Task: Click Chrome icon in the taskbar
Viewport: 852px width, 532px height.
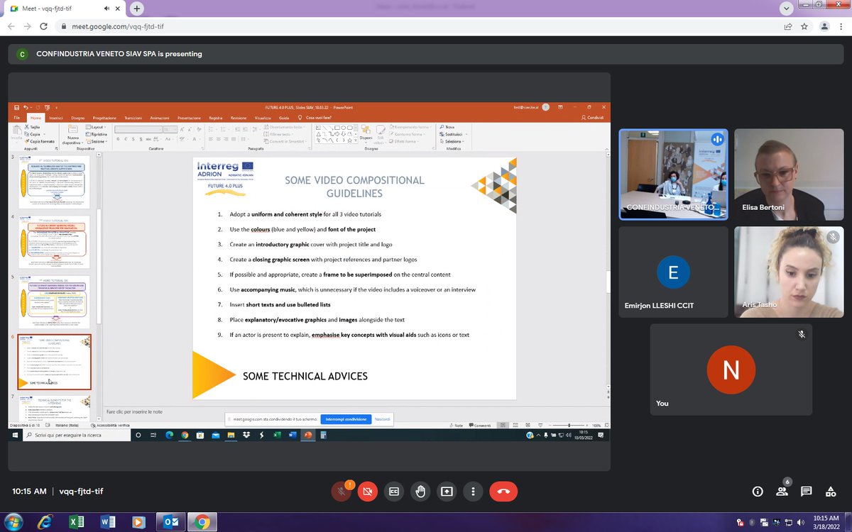Action: click(202, 521)
